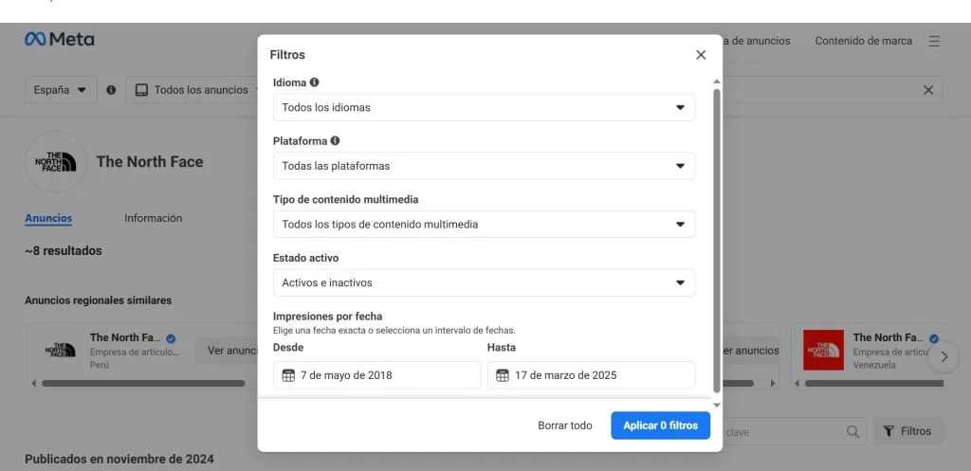Switch to the Información tab
This screenshot has height=471, width=971.
click(153, 218)
